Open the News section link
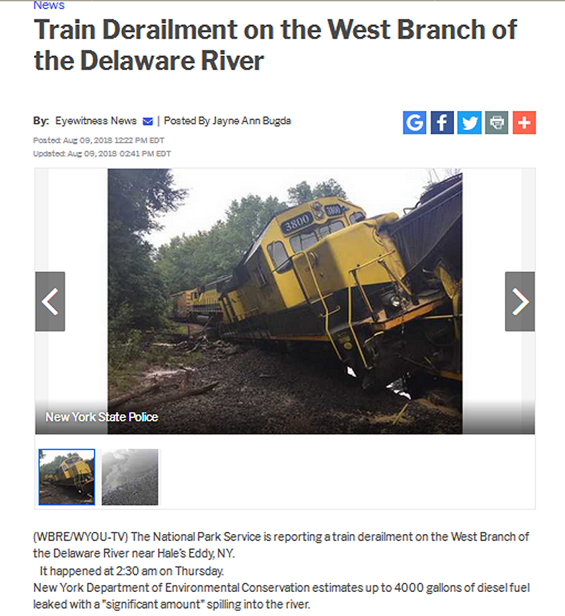Viewport: 565px width, 616px height. point(49,5)
